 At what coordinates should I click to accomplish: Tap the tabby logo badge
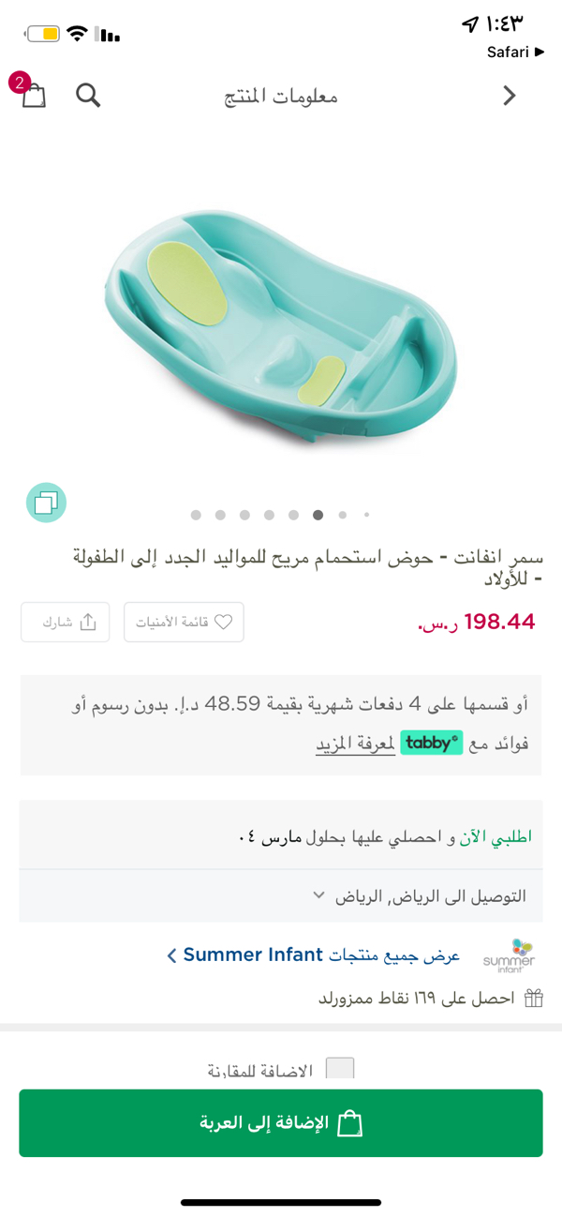432,743
